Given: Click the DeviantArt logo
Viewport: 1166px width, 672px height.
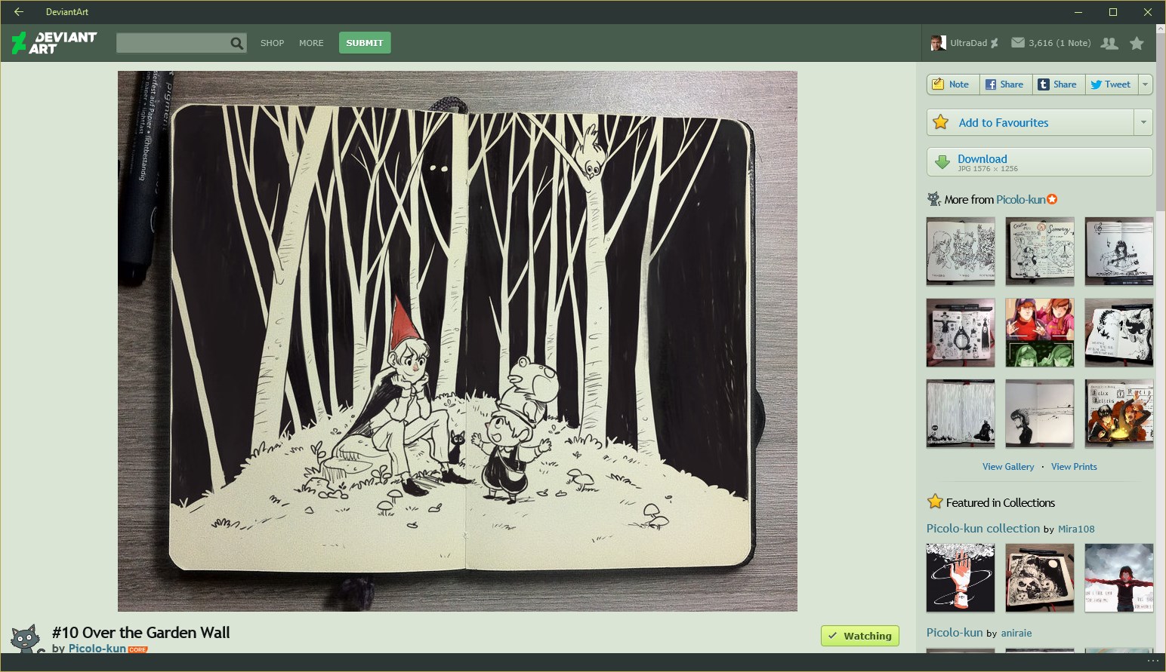Looking at the screenshot, I should (54, 43).
